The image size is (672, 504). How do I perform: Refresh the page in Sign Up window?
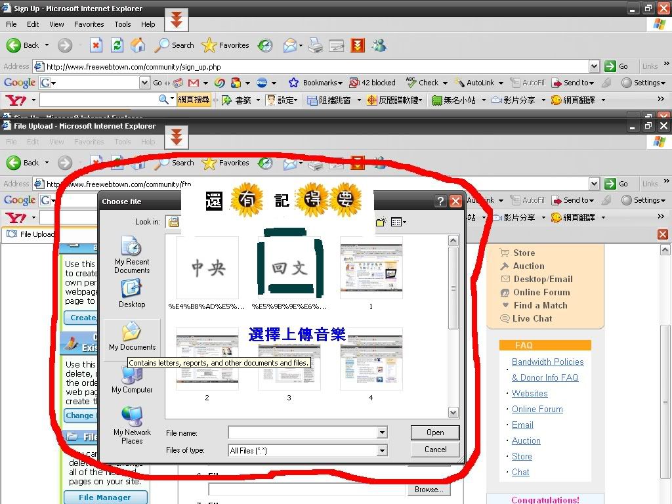(x=117, y=45)
